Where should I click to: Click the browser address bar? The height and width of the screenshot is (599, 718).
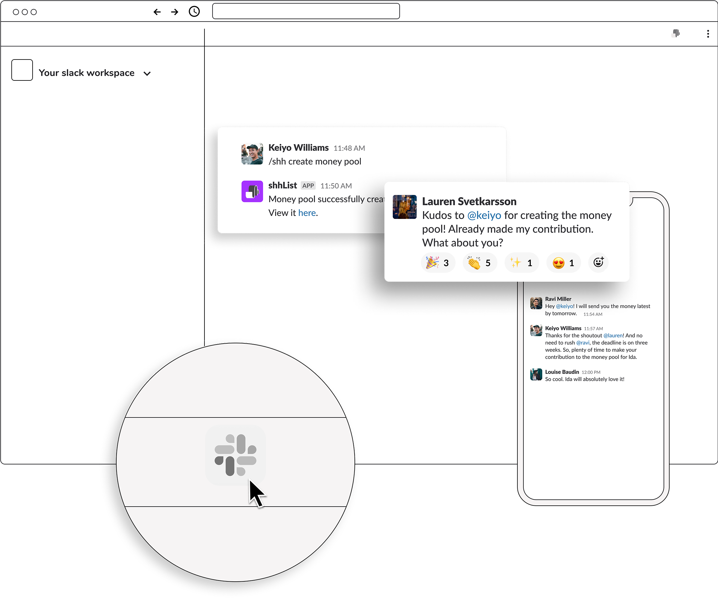pyautogui.click(x=306, y=11)
